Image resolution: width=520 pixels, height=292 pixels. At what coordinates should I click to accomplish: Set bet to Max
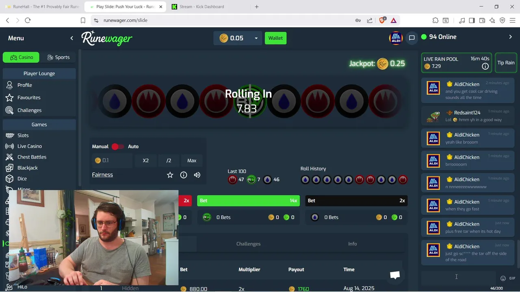[192, 161]
